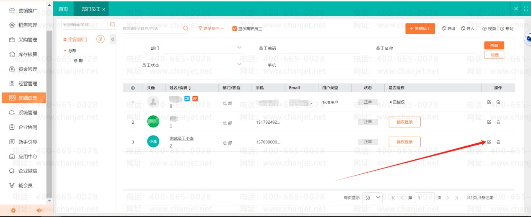531x217 pixels.
Task: Click the department search magnifier icon
Action: tap(112, 25)
